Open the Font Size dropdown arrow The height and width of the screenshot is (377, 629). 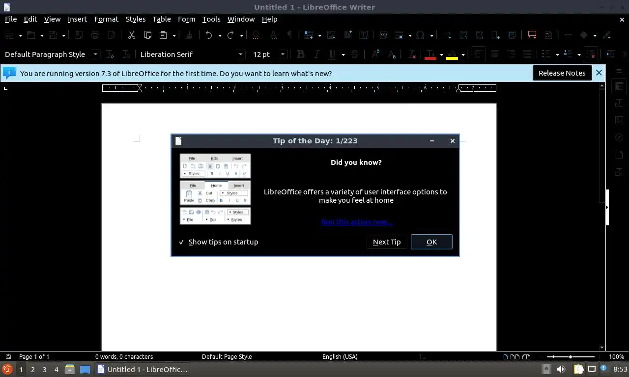[x=283, y=54]
